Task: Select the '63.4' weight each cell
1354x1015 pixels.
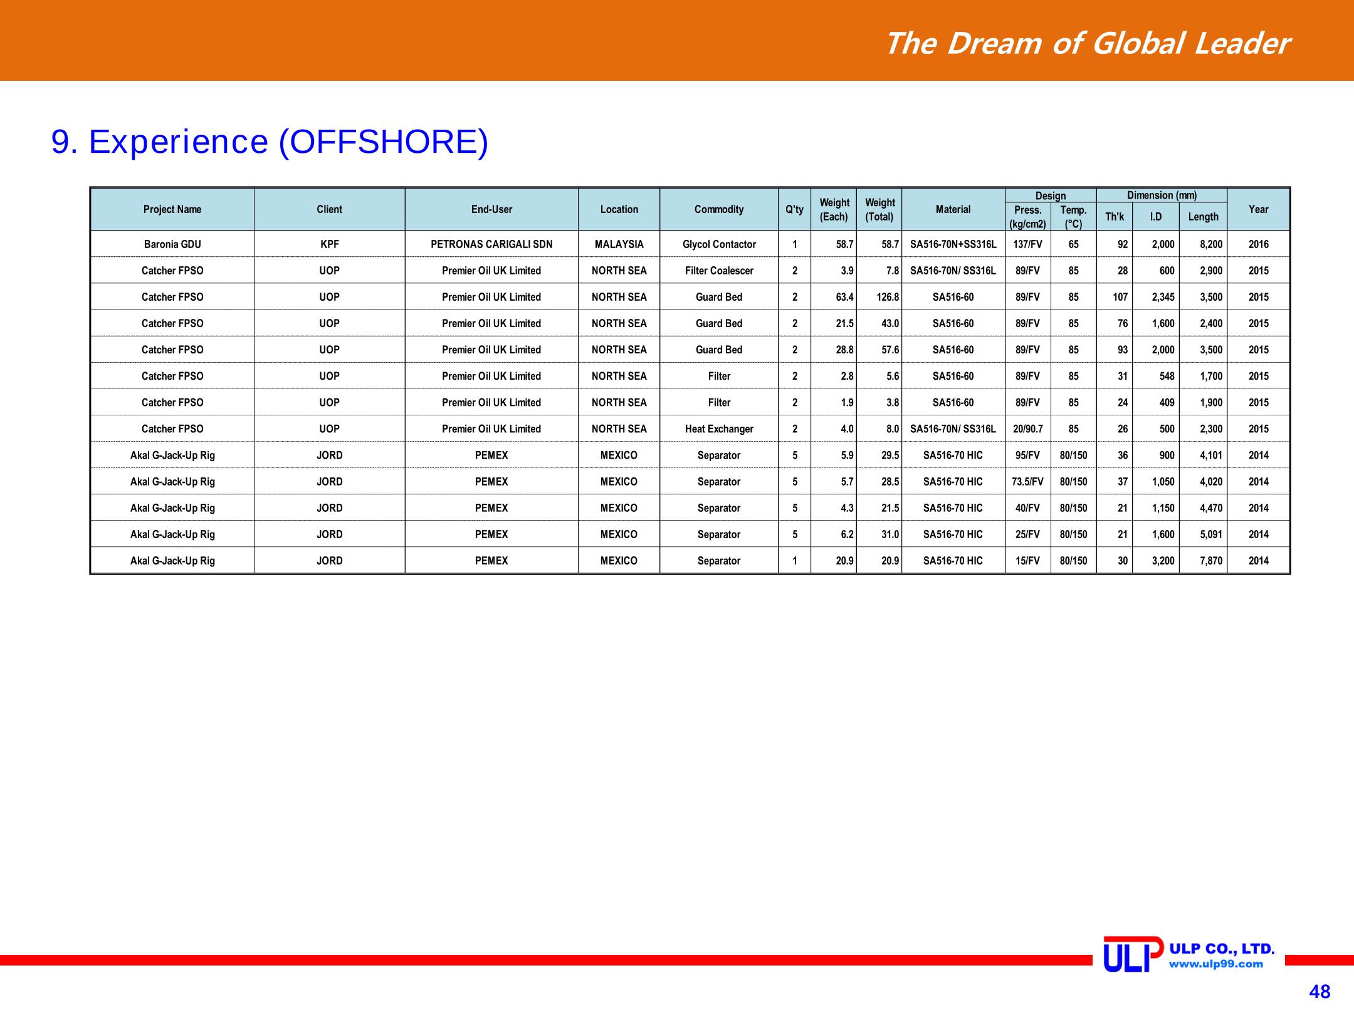Action: (x=834, y=297)
